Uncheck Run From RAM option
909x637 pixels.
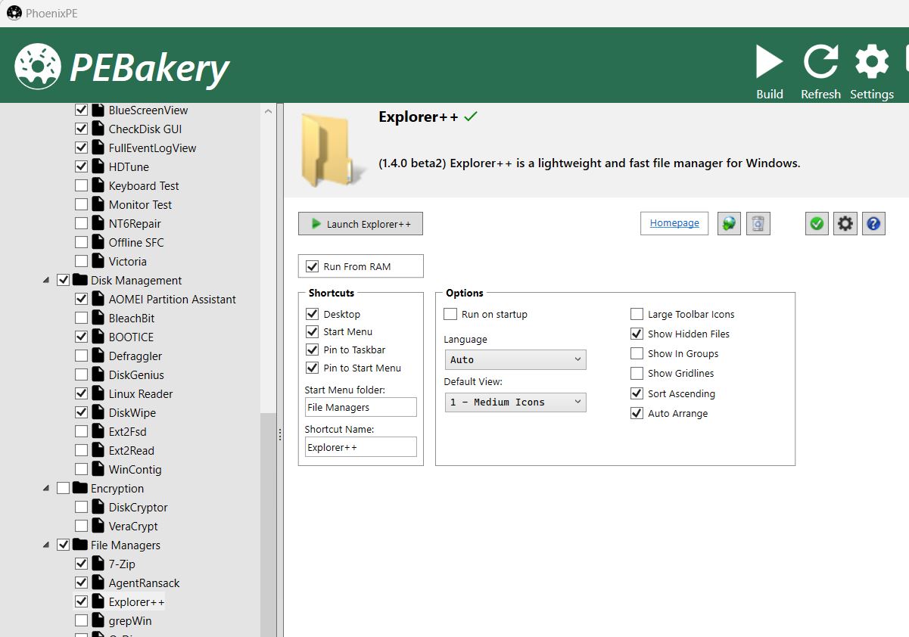[x=312, y=266]
